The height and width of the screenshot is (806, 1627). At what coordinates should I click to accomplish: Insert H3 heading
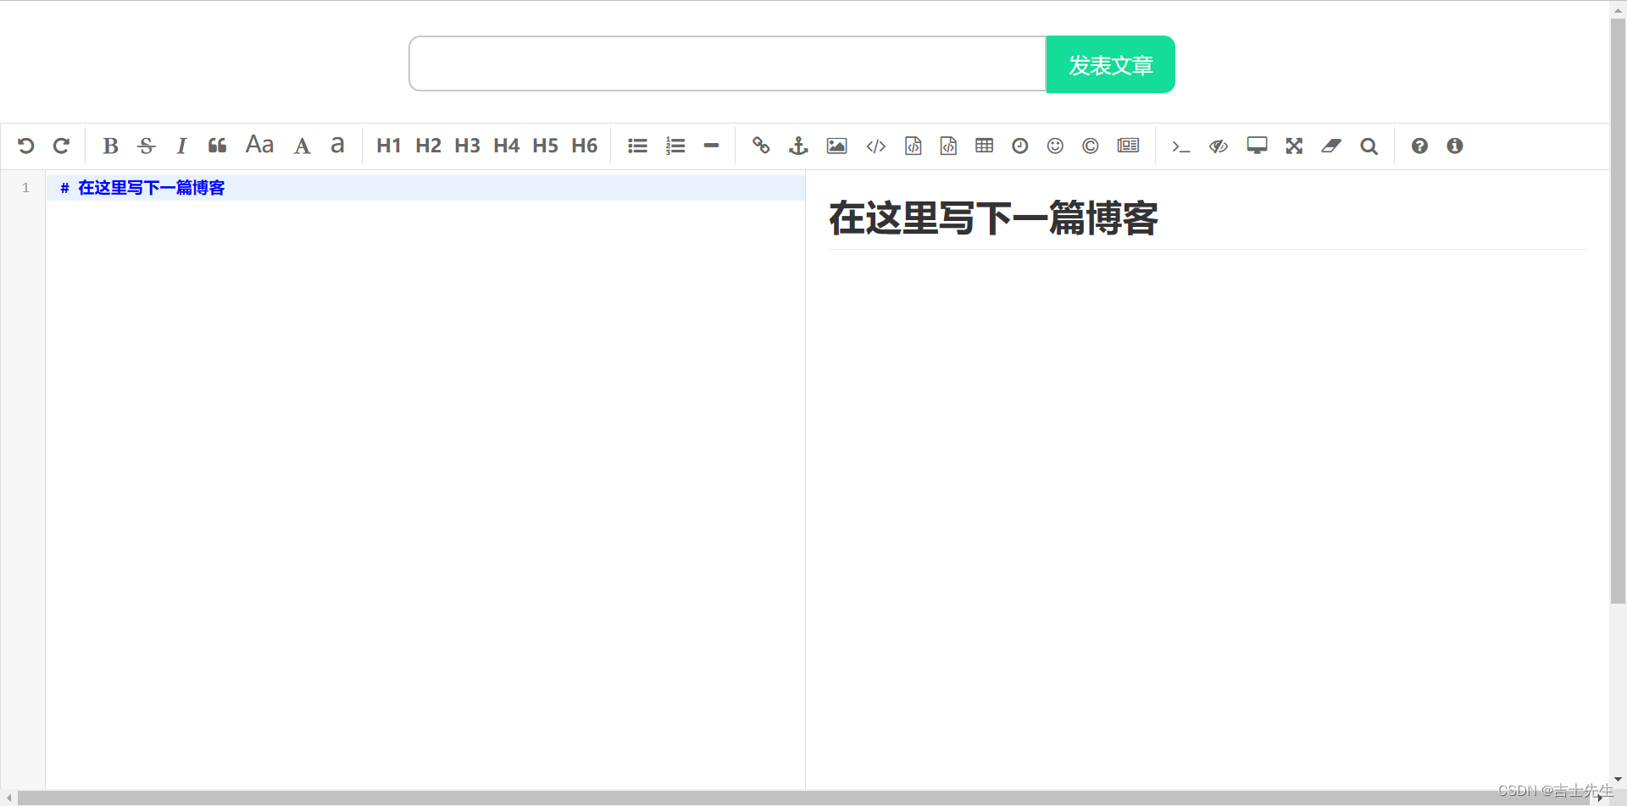pyautogui.click(x=467, y=146)
